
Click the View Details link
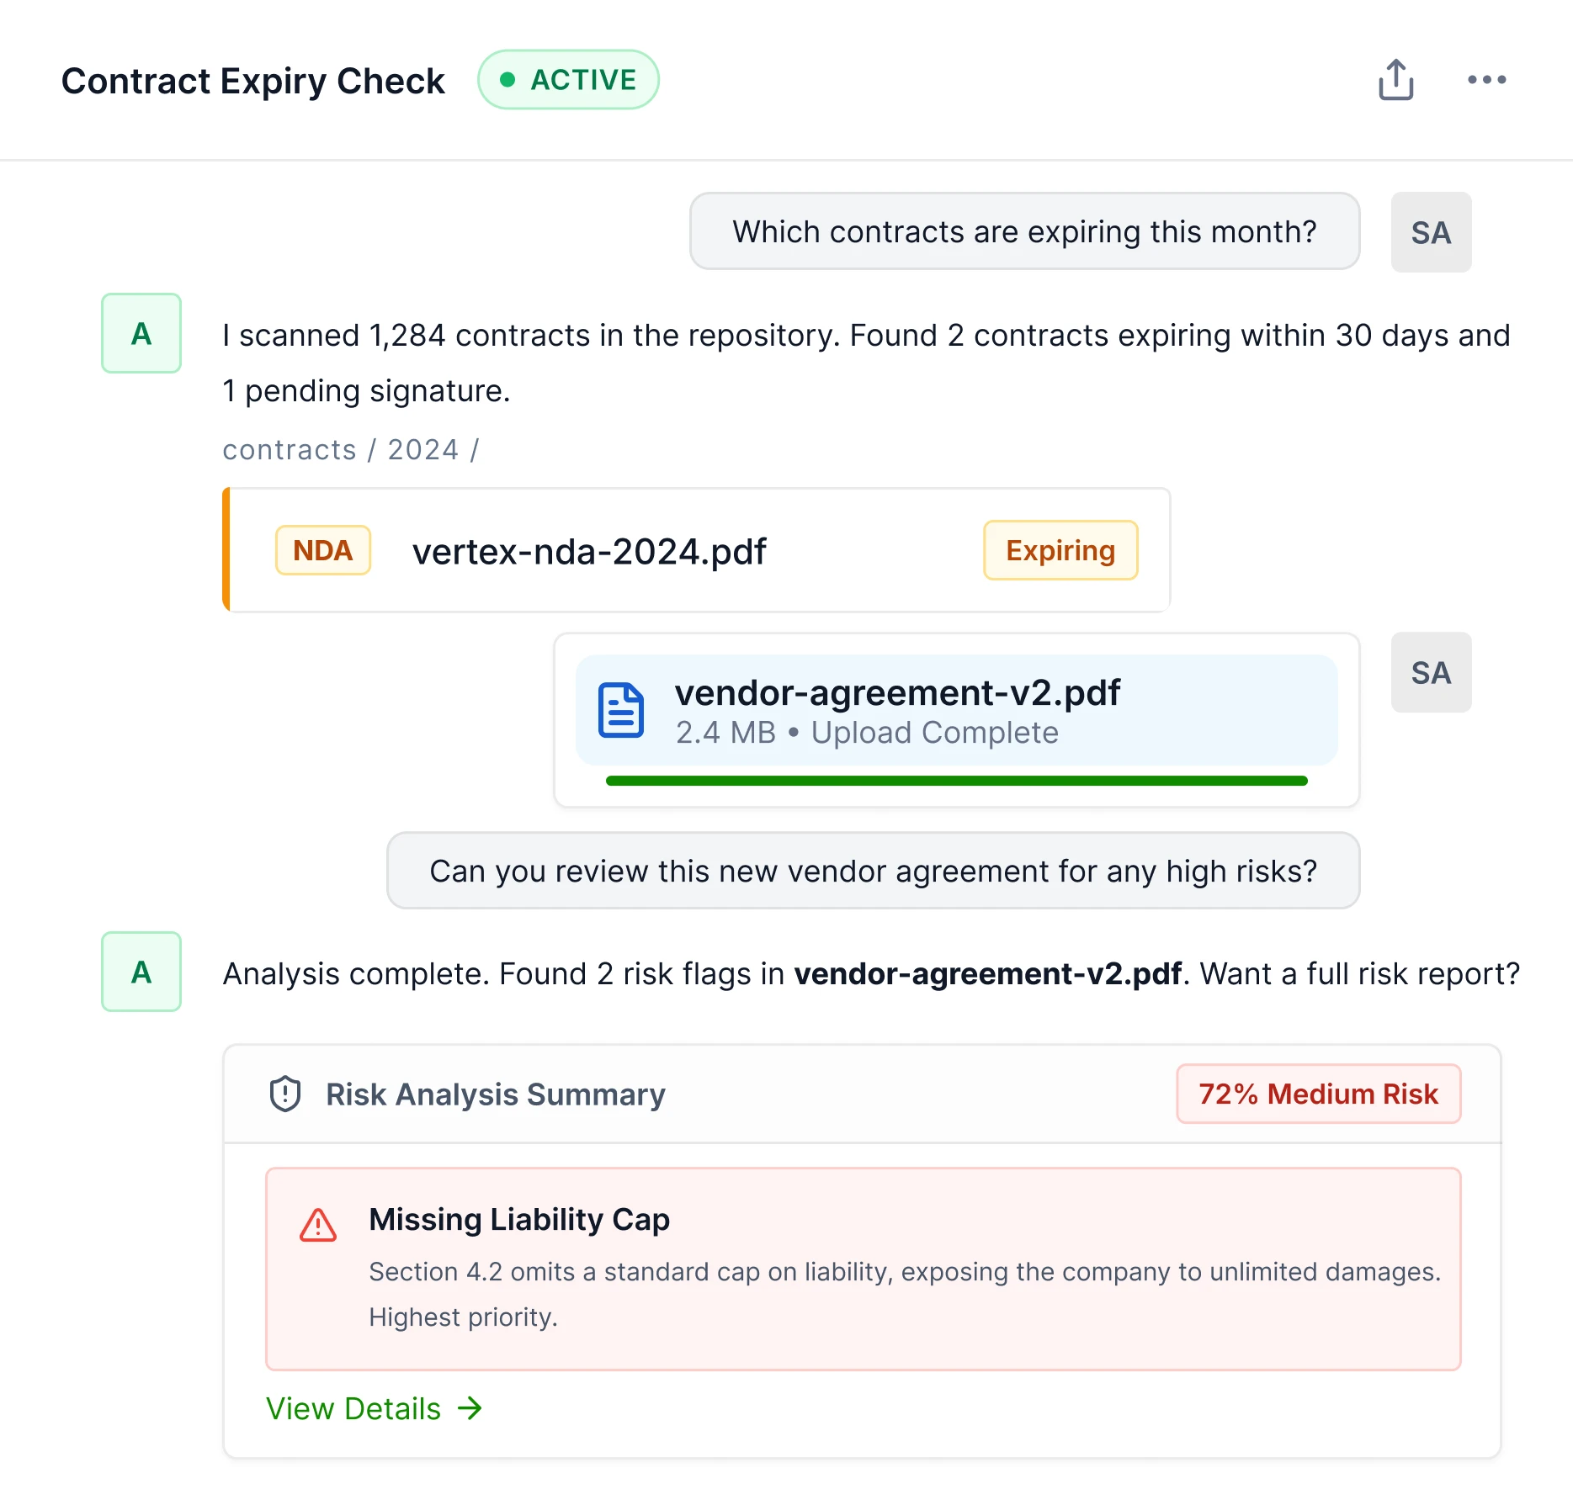(352, 1407)
